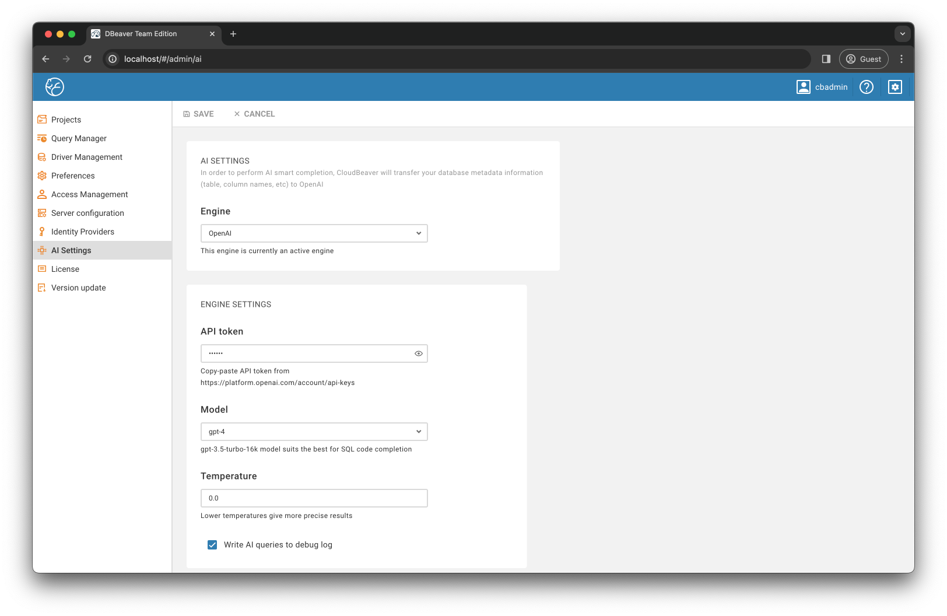Click the 'Write AI queries to debug log' label
Viewport: 947px width, 616px height.
(278, 545)
